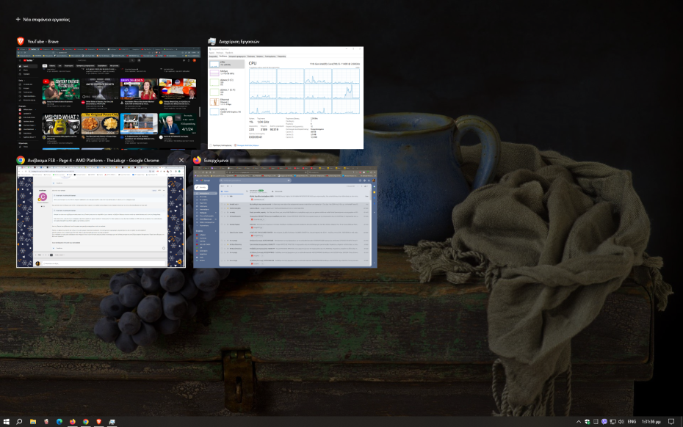Select the TheLab.gr Google Chrome window thumbnail
Screen dimensions: 683x427
click(x=101, y=216)
